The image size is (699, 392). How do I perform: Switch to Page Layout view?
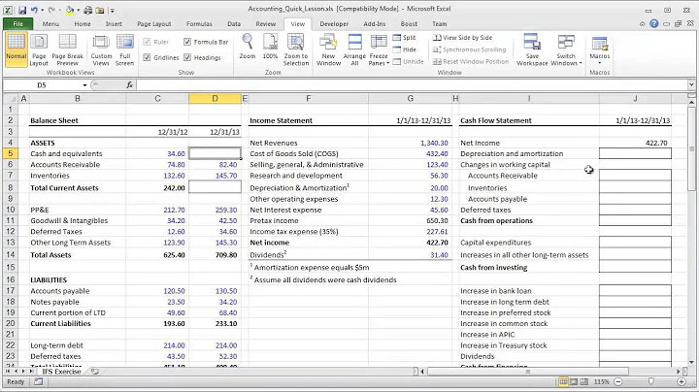click(x=39, y=49)
